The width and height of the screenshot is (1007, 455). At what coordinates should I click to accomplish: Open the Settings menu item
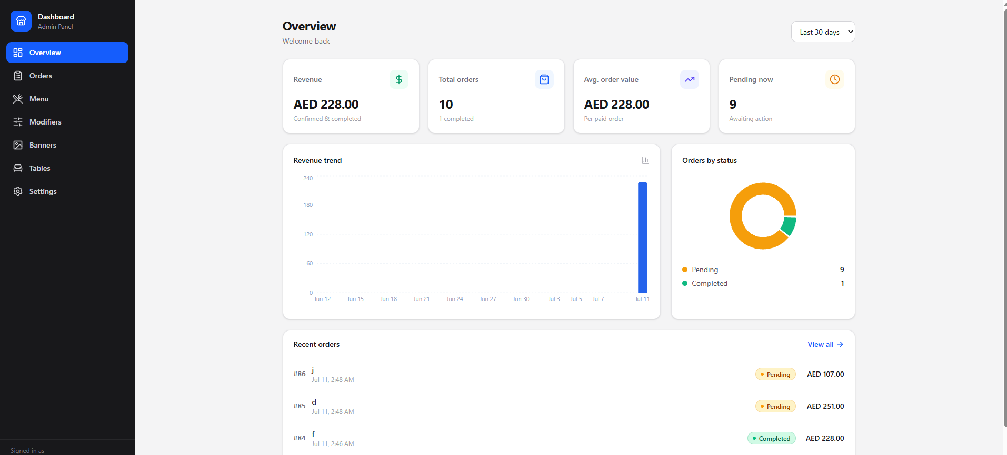click(x=67, y=191)
